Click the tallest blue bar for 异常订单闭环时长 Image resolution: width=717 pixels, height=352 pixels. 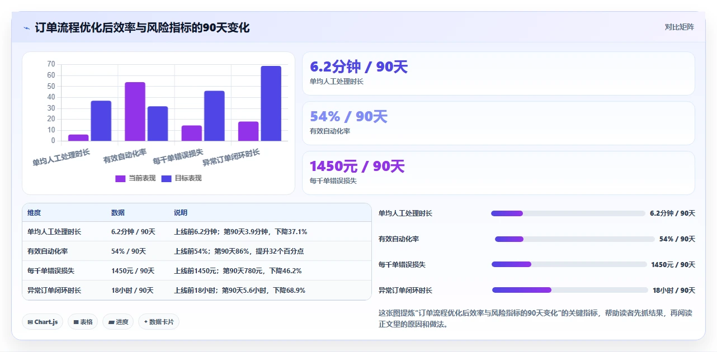[271, 103]
